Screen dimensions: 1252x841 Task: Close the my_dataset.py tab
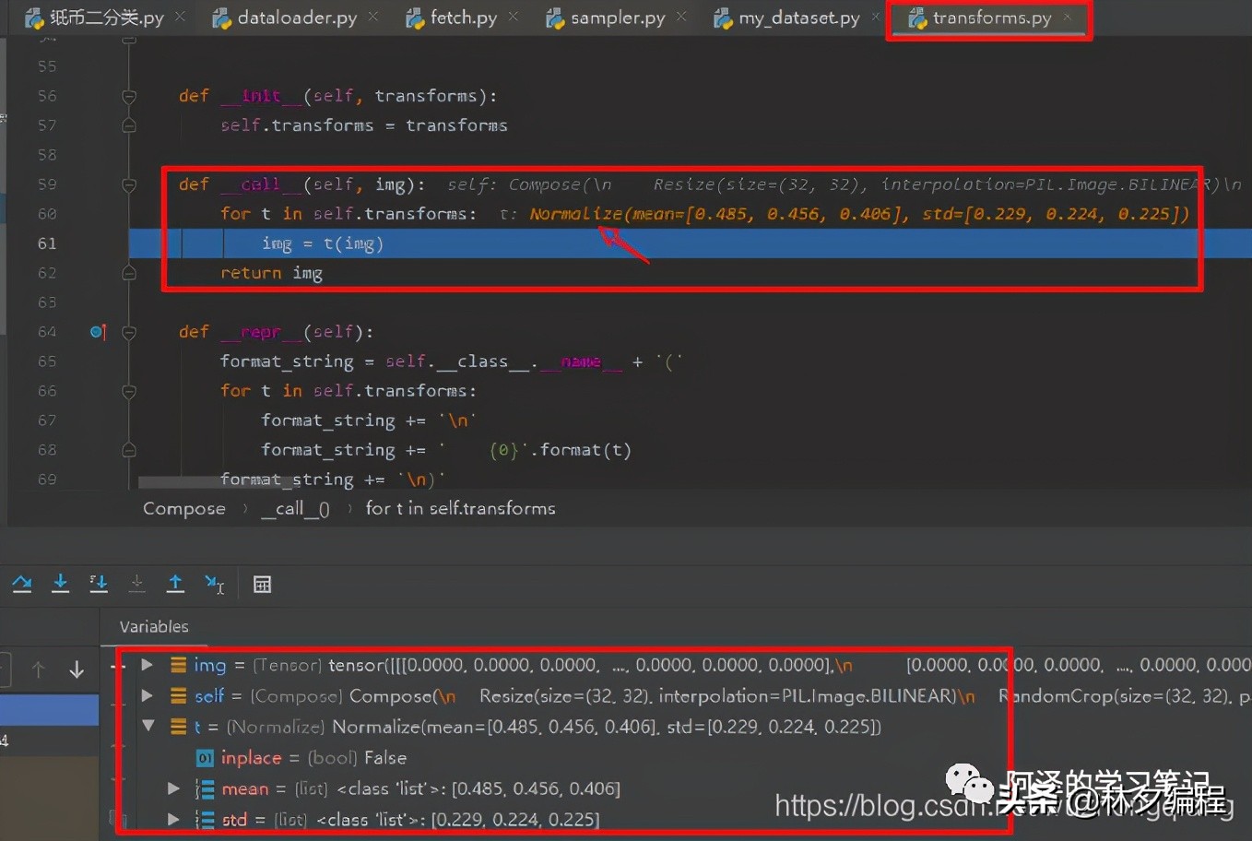click(876, 17)
